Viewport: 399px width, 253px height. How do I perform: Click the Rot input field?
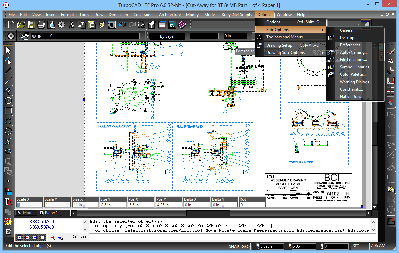click(x=252, y=205)
